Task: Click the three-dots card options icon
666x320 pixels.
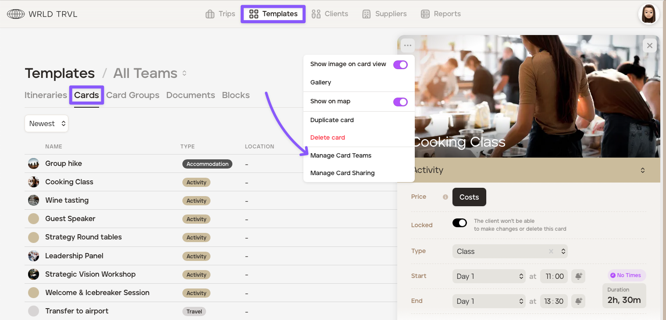Action: pos(408,46)
